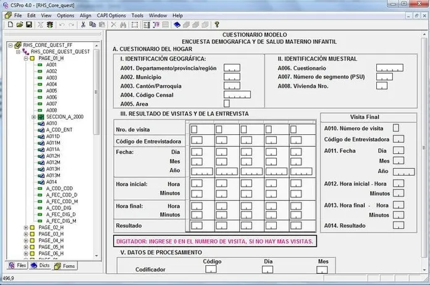Click the Redo toolbar arrow
This screenshot has width=430, height=285.
[71, 25]
